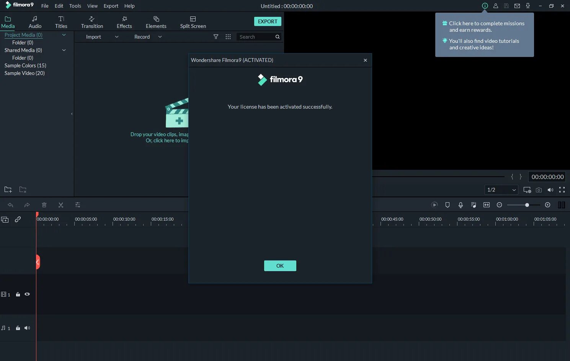570x361 pixels.
Task: Click the zoom to fit timeline icon
Action: (487, 205)
